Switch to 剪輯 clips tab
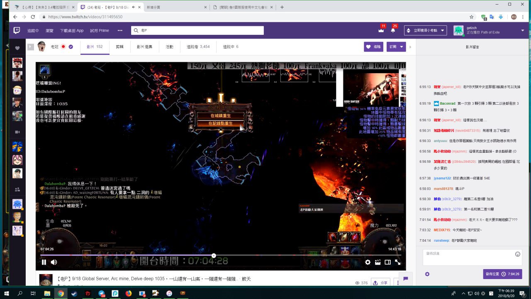Screen dimensions: 531x299 pos(119,47)
